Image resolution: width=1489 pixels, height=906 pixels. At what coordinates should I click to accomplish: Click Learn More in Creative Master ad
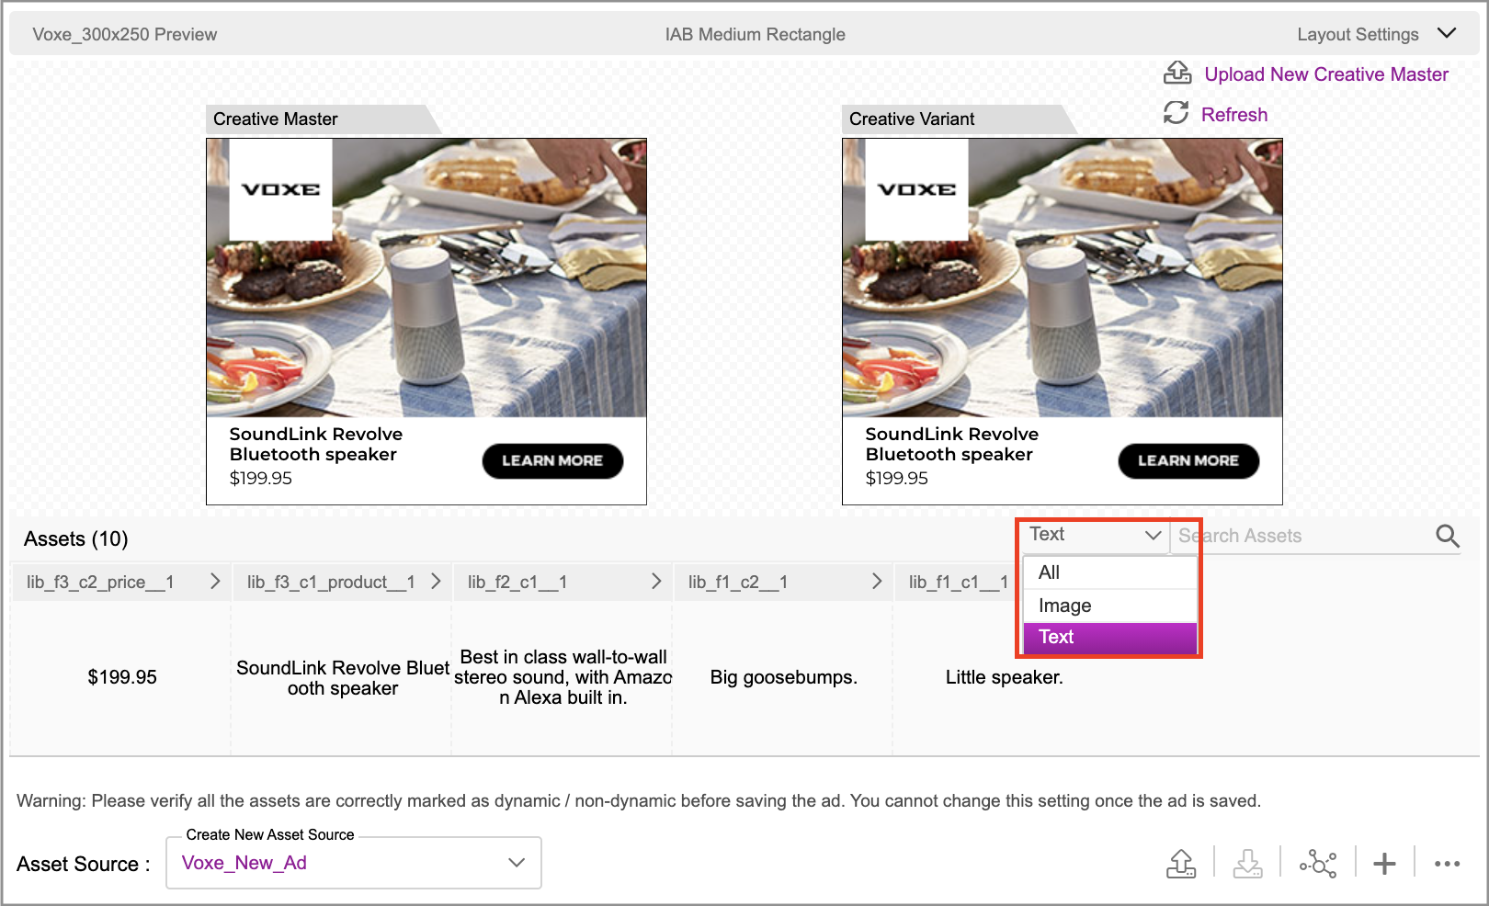[552, 460]
